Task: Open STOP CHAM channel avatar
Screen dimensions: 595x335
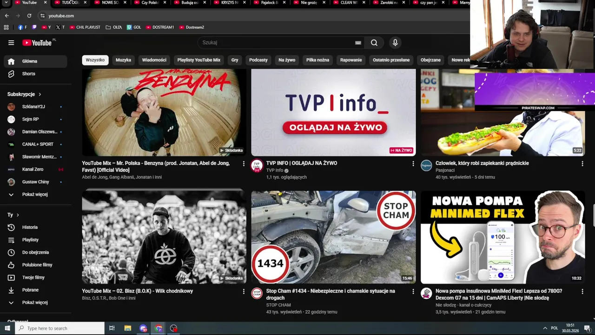Action: coord(257,294)
